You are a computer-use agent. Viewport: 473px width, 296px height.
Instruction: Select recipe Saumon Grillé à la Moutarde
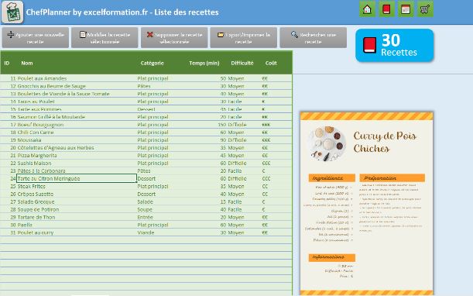(x=51, y=117)
